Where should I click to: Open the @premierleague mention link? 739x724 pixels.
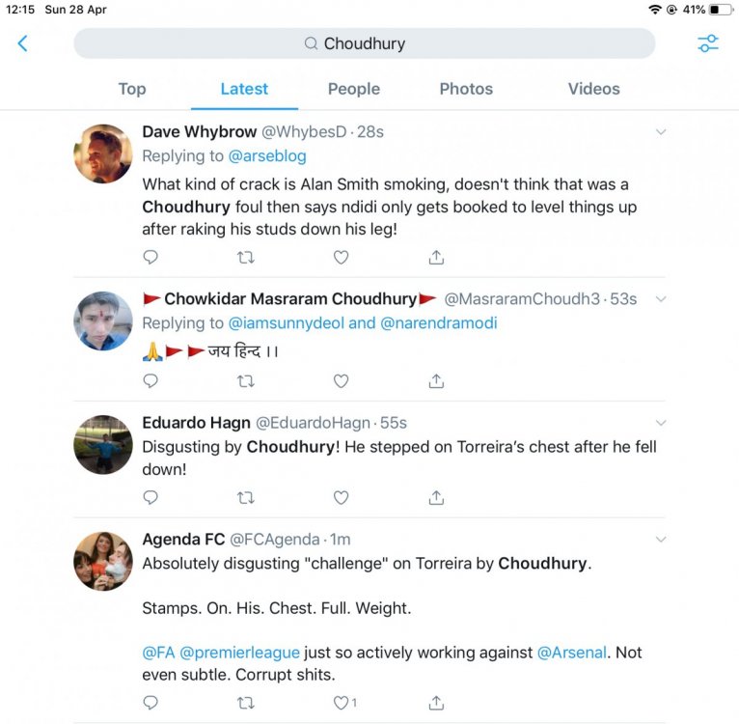[x=239, y=653]
